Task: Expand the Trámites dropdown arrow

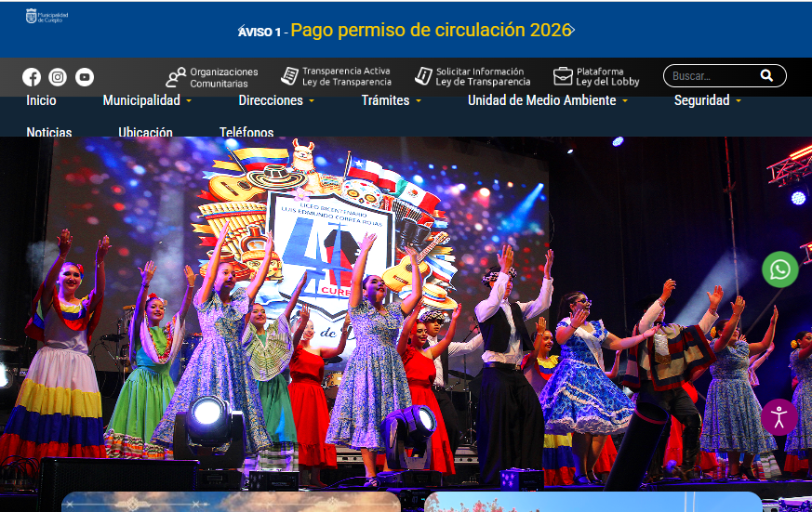Action: click(x=418, y=101)
